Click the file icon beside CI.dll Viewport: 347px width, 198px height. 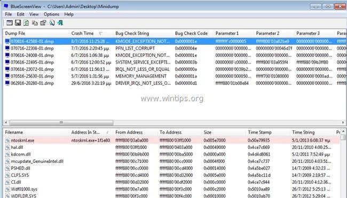pyautogui.click(x=7, y=182)
